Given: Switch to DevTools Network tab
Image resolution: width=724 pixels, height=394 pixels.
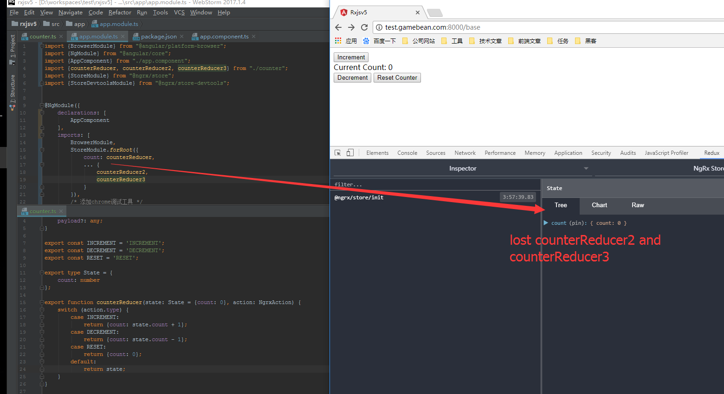Looking at the screenshot, I should click(x=465, y=153).
